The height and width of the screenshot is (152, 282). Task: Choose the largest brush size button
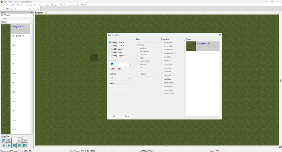coord(25,146)
